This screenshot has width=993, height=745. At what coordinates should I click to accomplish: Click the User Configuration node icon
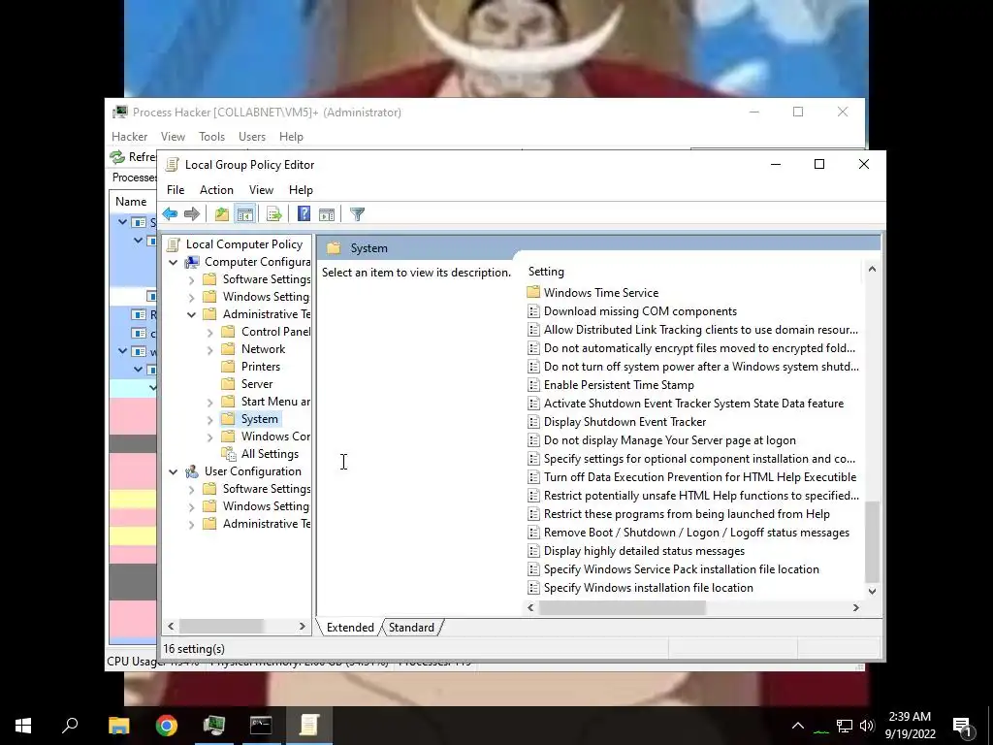tap(192, 471)
